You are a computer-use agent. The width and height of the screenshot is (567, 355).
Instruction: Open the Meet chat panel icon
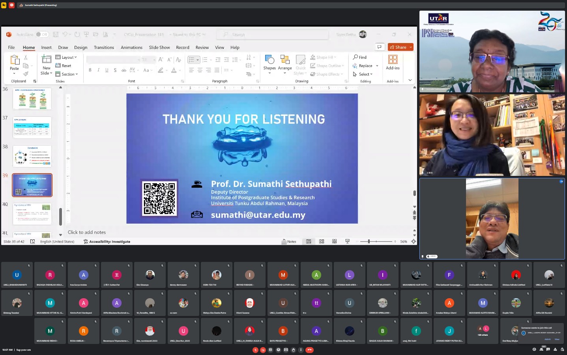[548, 349]
